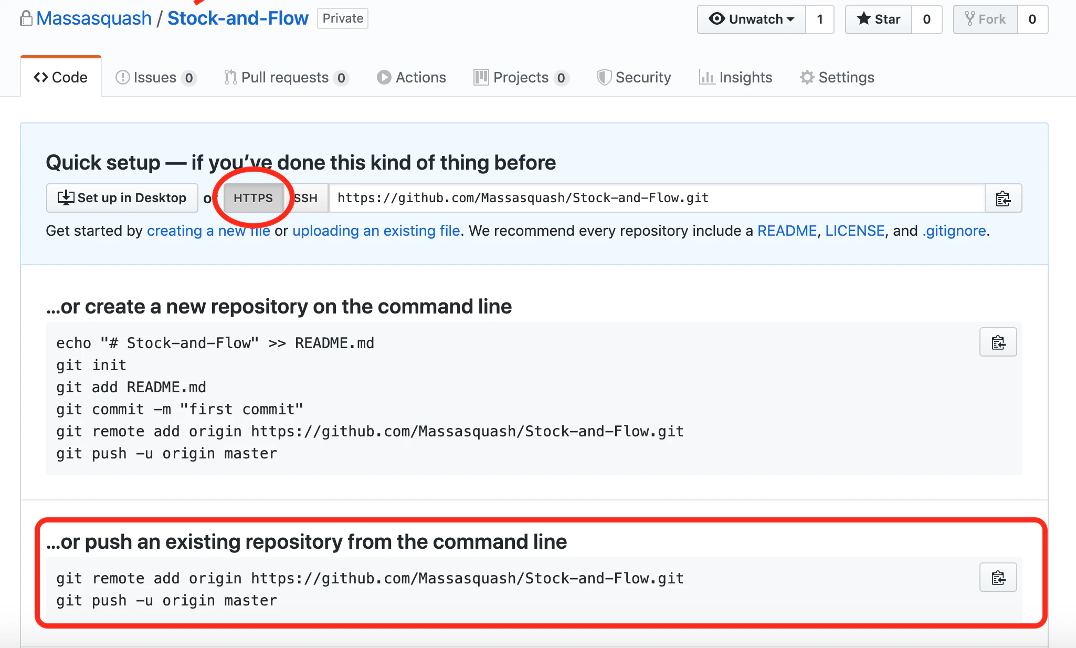Open the Projects tab
This screenshot has width=1076, height=648.
click(521, 77)
